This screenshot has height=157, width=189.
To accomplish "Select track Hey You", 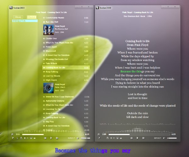I will (66, 122).
